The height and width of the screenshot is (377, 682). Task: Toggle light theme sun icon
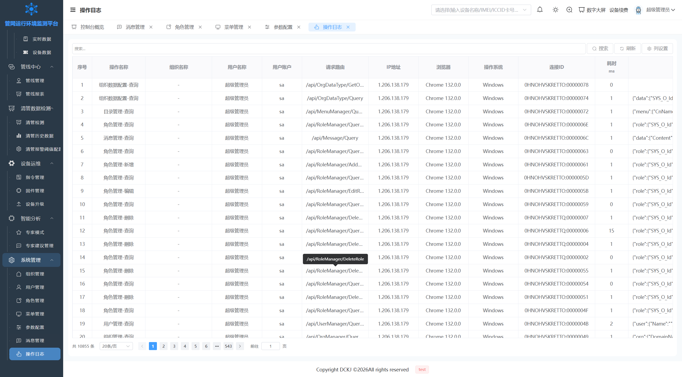point(555,10)
